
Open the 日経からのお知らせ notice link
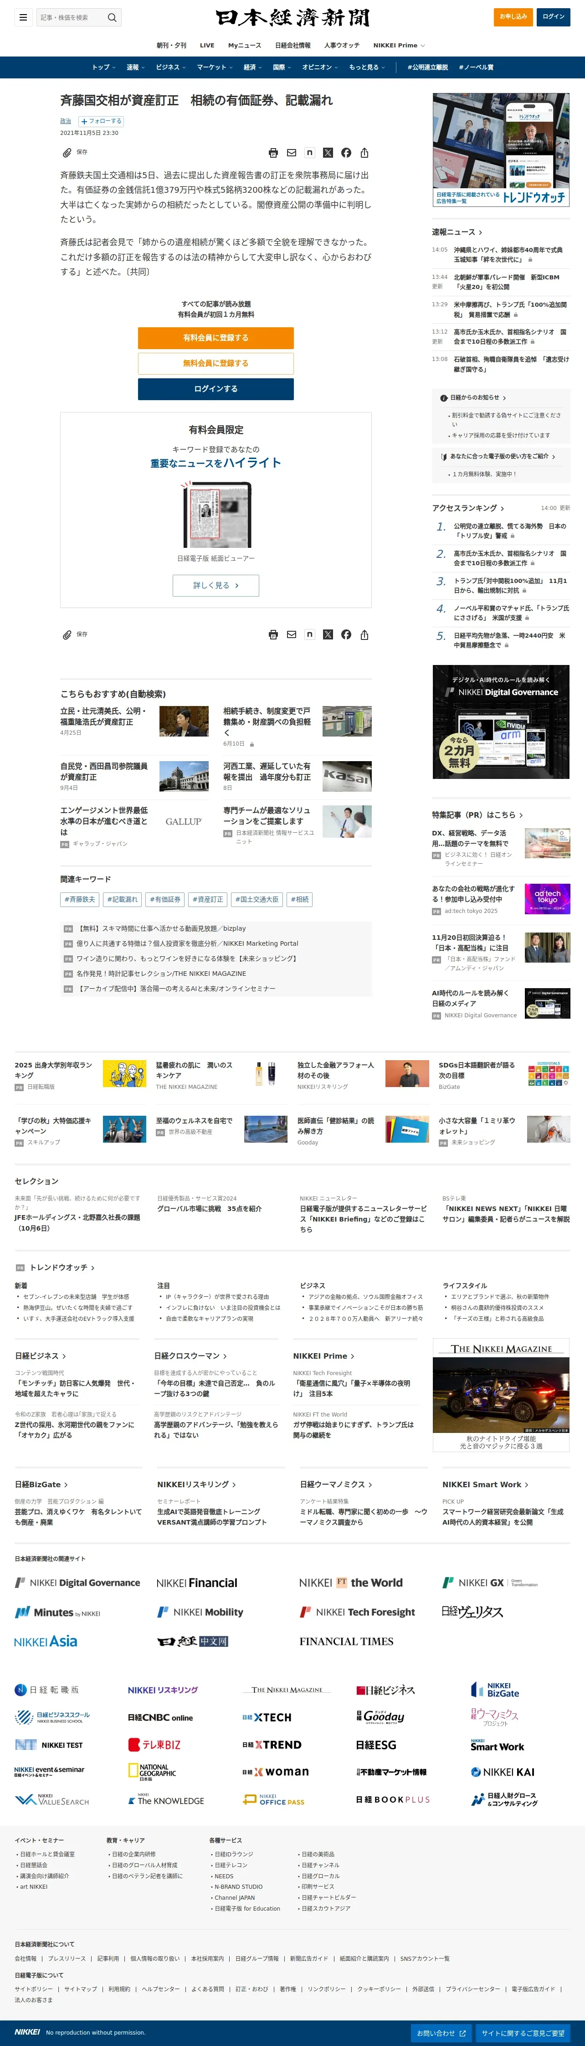click(x=473, y=398)
